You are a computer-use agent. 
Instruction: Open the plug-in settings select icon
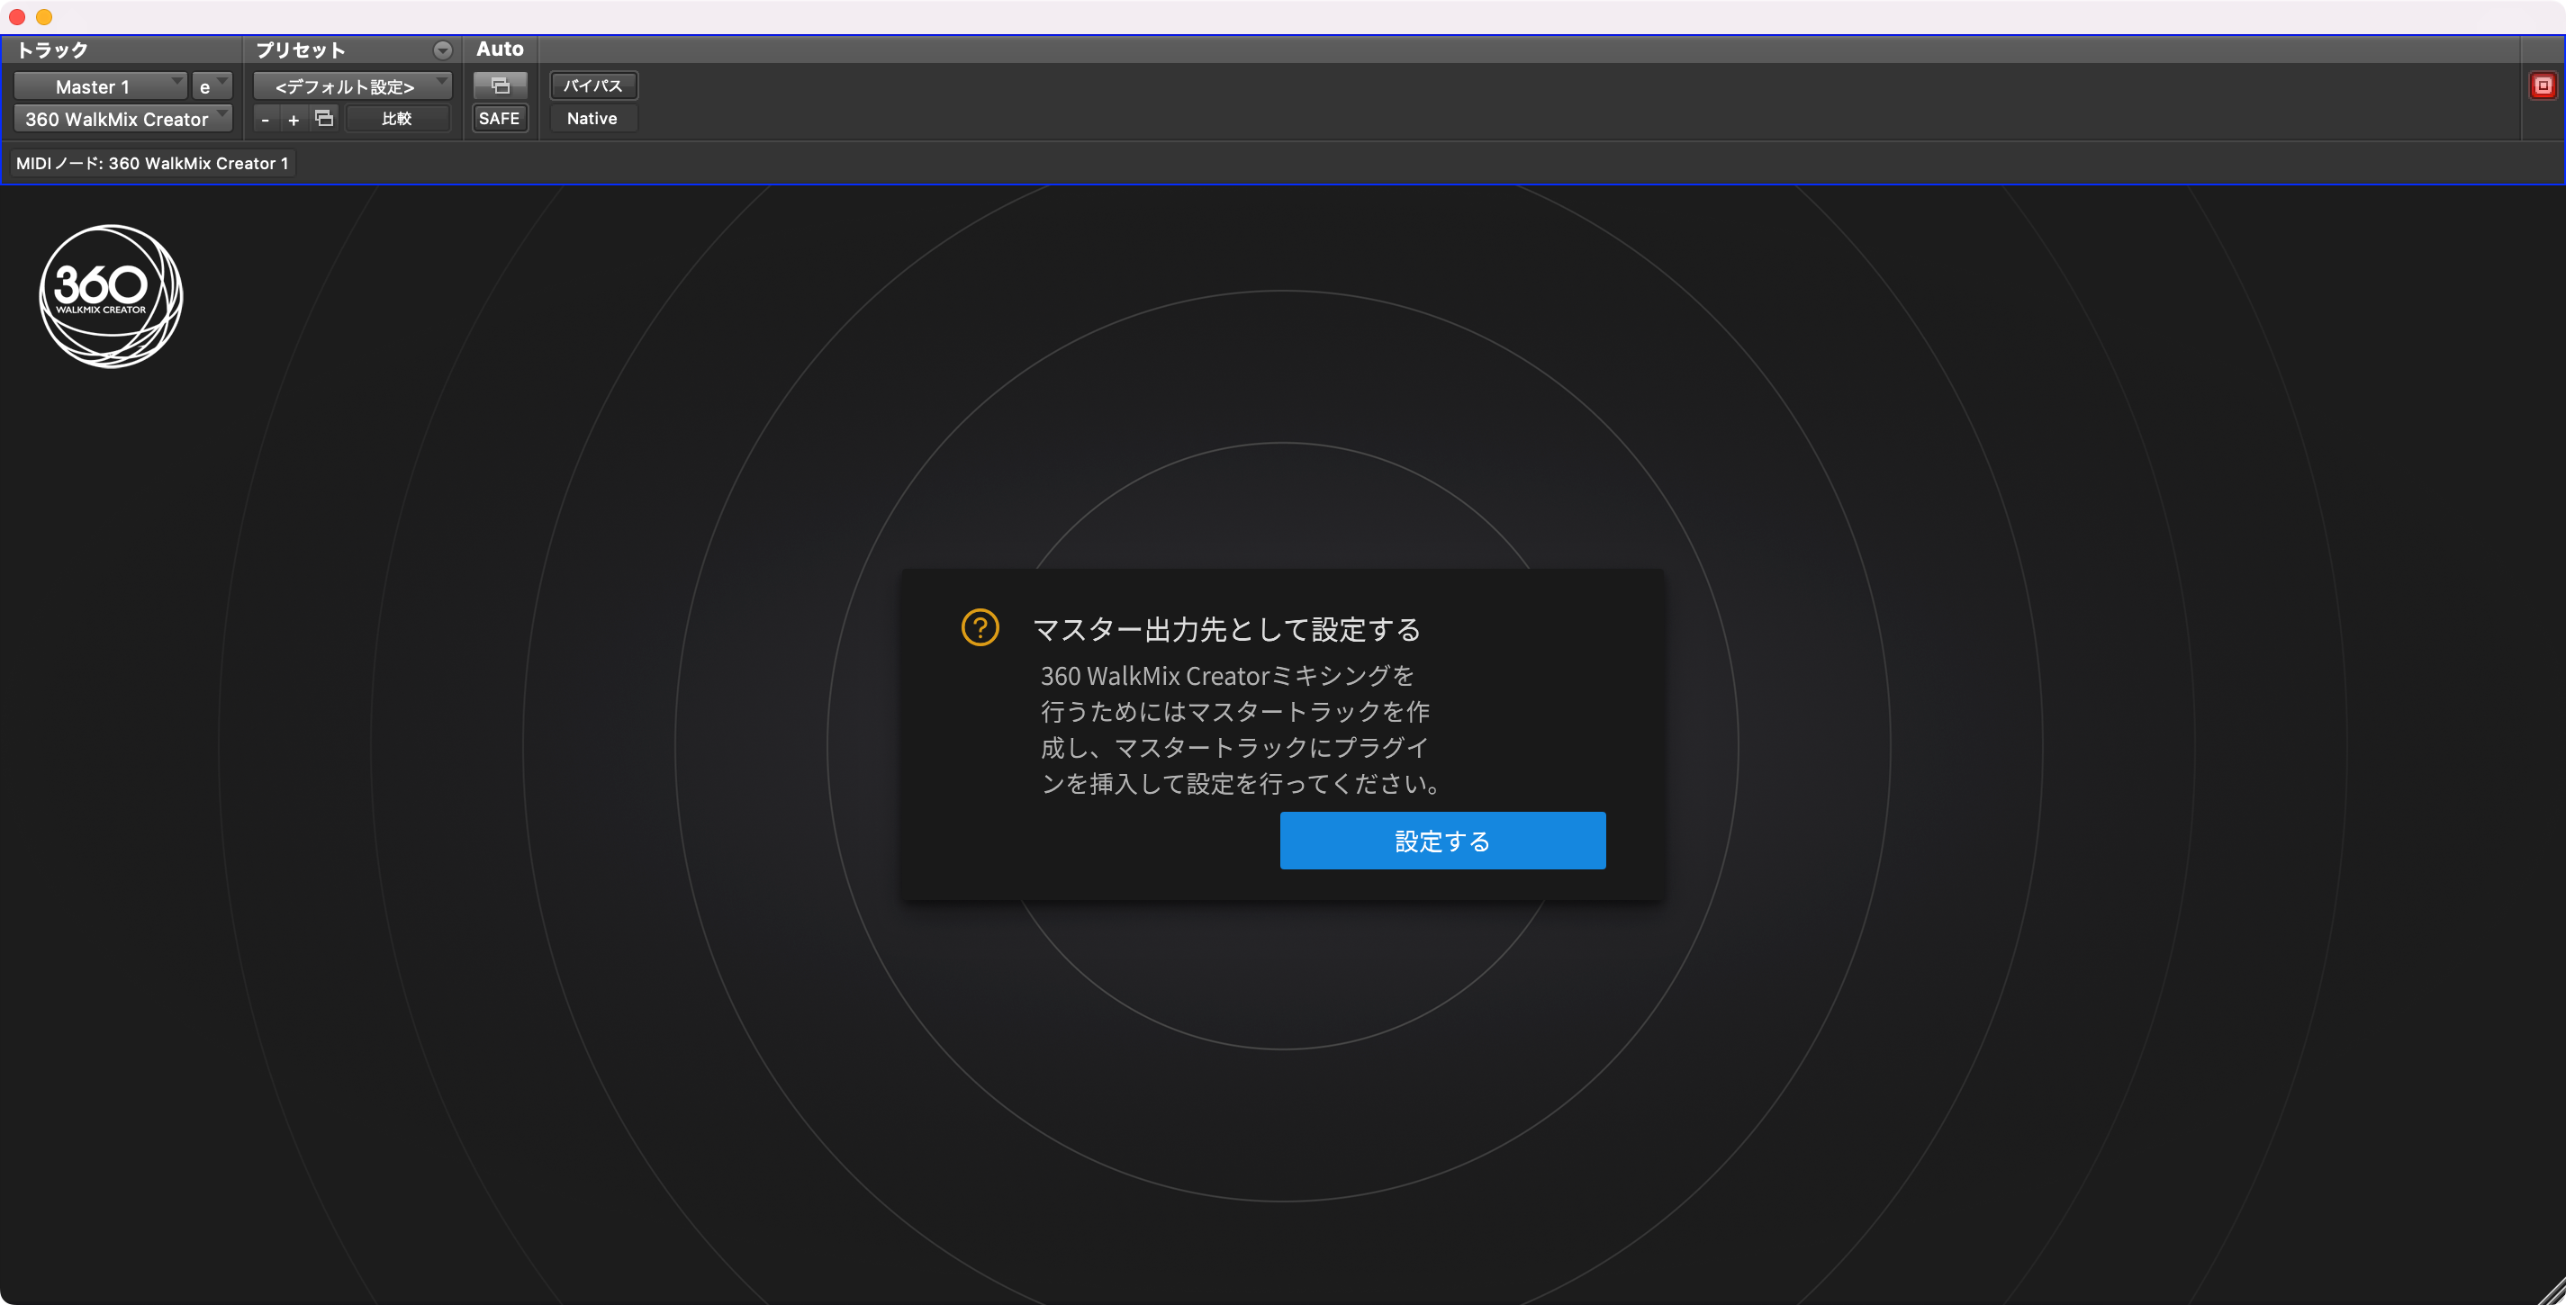click(x=324, y=119)
